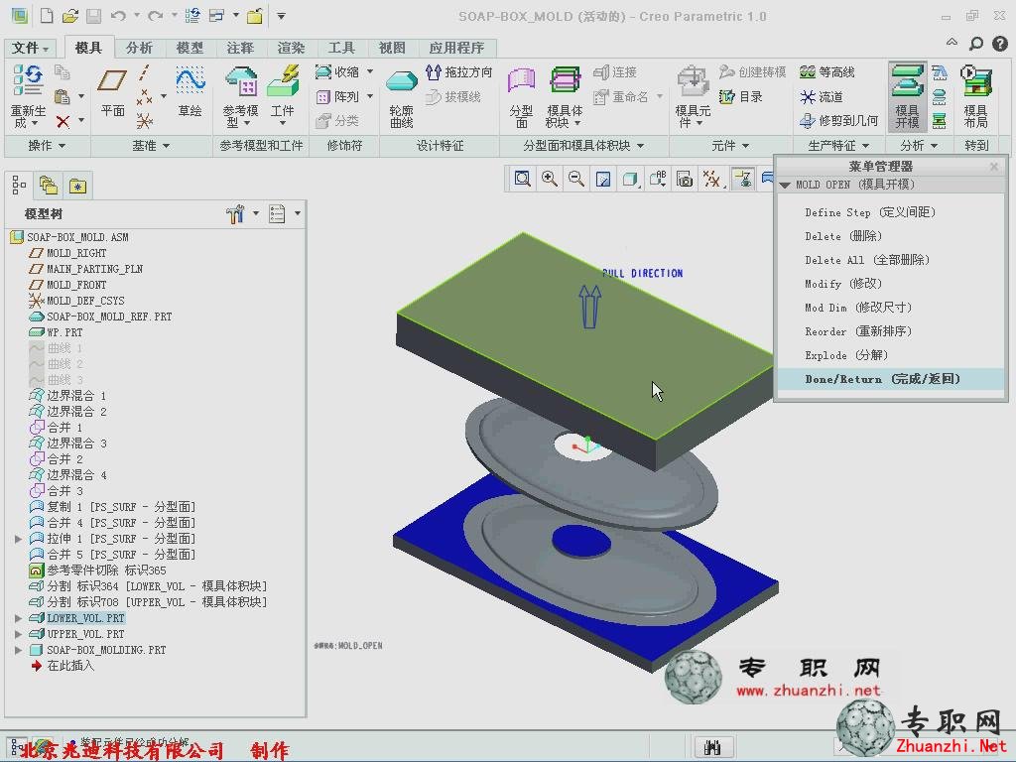Toggle annotation display (AB) icon

[657, 179]
